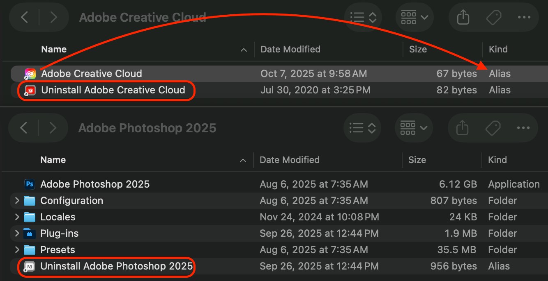Click the date 'Jul 30, 2020 at 3:25 PM'

coord(315,90)
